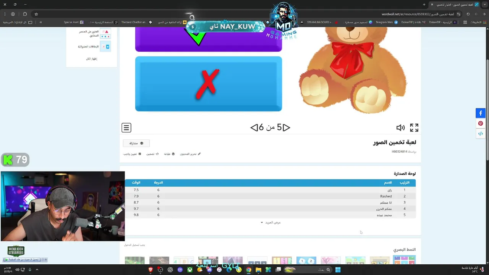Click the مشاركة share button

click(136, 143)
